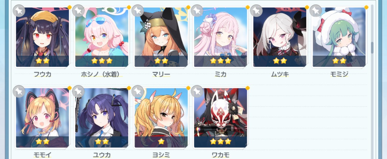The height and width of the screenshot is (159, 387).
Task: Select the ワカモ fox mask portrait
Action: click(221, 118)
